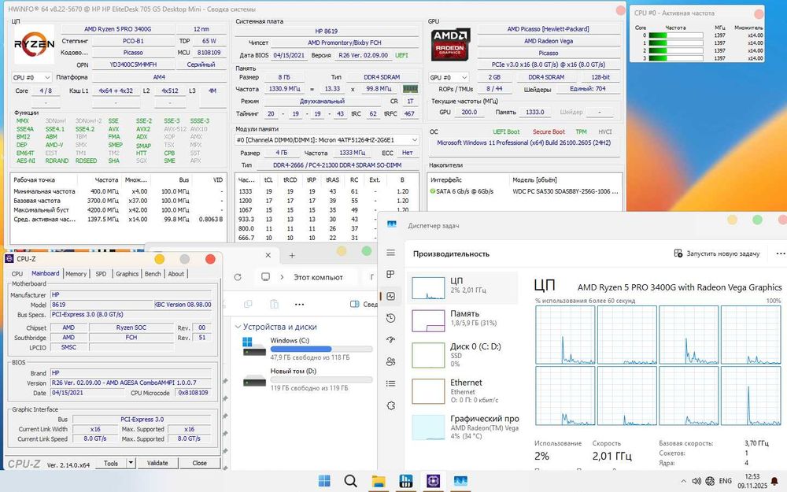Image resolution: width=787 pixels, height=492 pixels.
Task: Select ЦП performance graph thumbnail
Action: tap(427, 287)
